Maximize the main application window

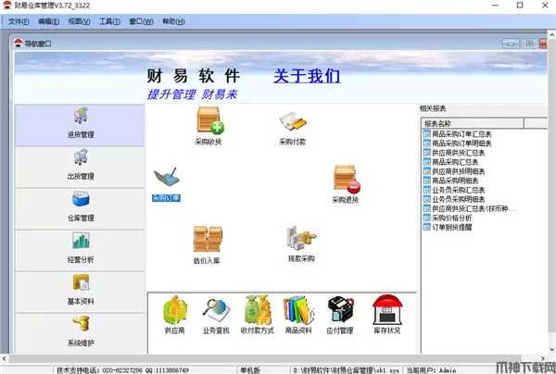(520, 6)
